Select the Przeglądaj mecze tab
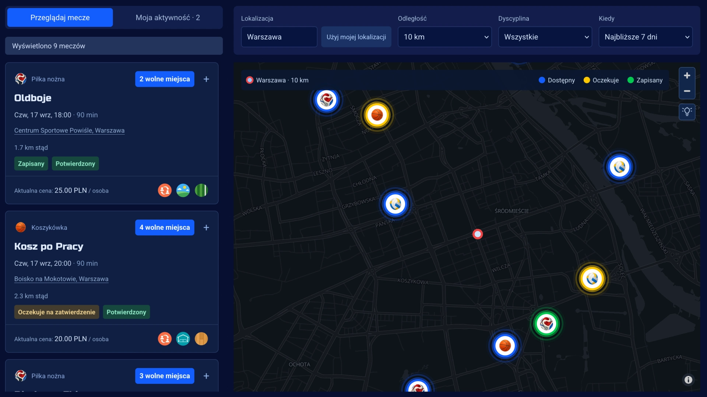Screen dimensions: 707x397 tap(60, 17)
